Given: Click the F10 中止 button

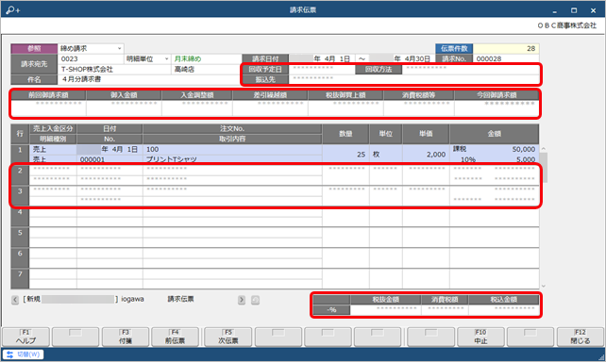Looking at the screenshot, I should click(480, 337).
